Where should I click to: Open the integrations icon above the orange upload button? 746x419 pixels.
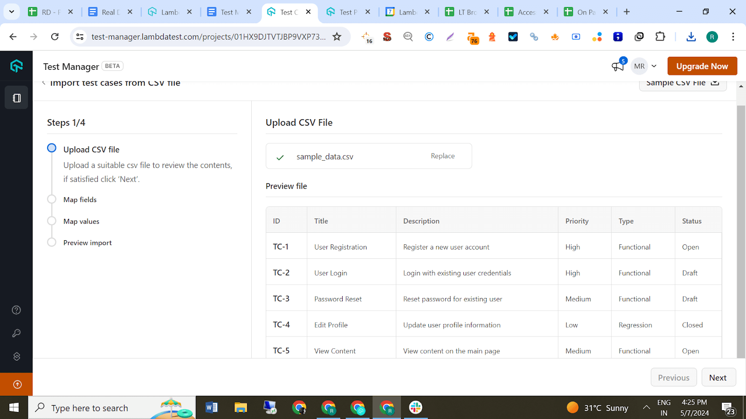pyautogui.click(x=16, y=357)
